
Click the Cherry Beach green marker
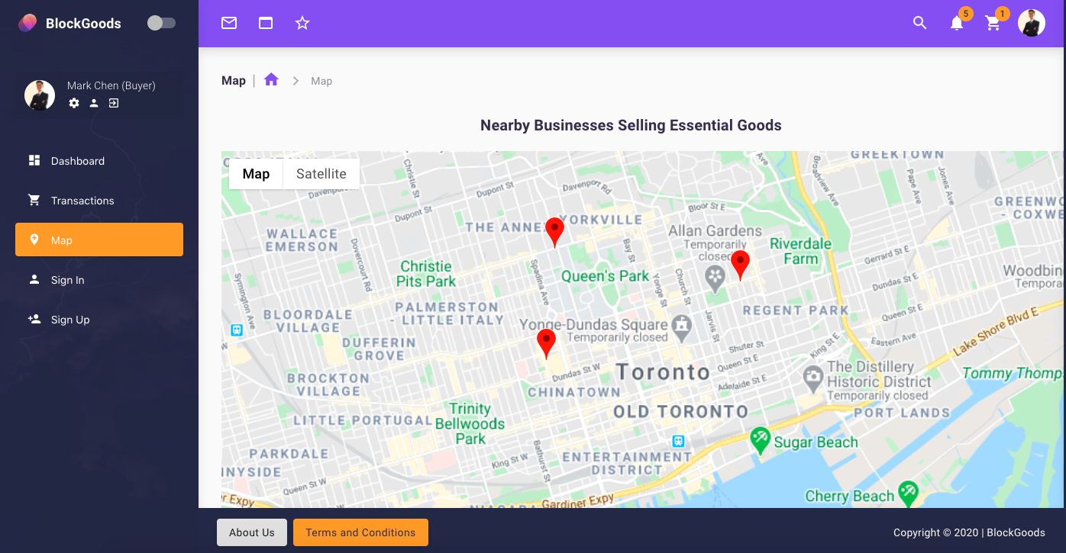pyautogui.click(x=908, y=494)
